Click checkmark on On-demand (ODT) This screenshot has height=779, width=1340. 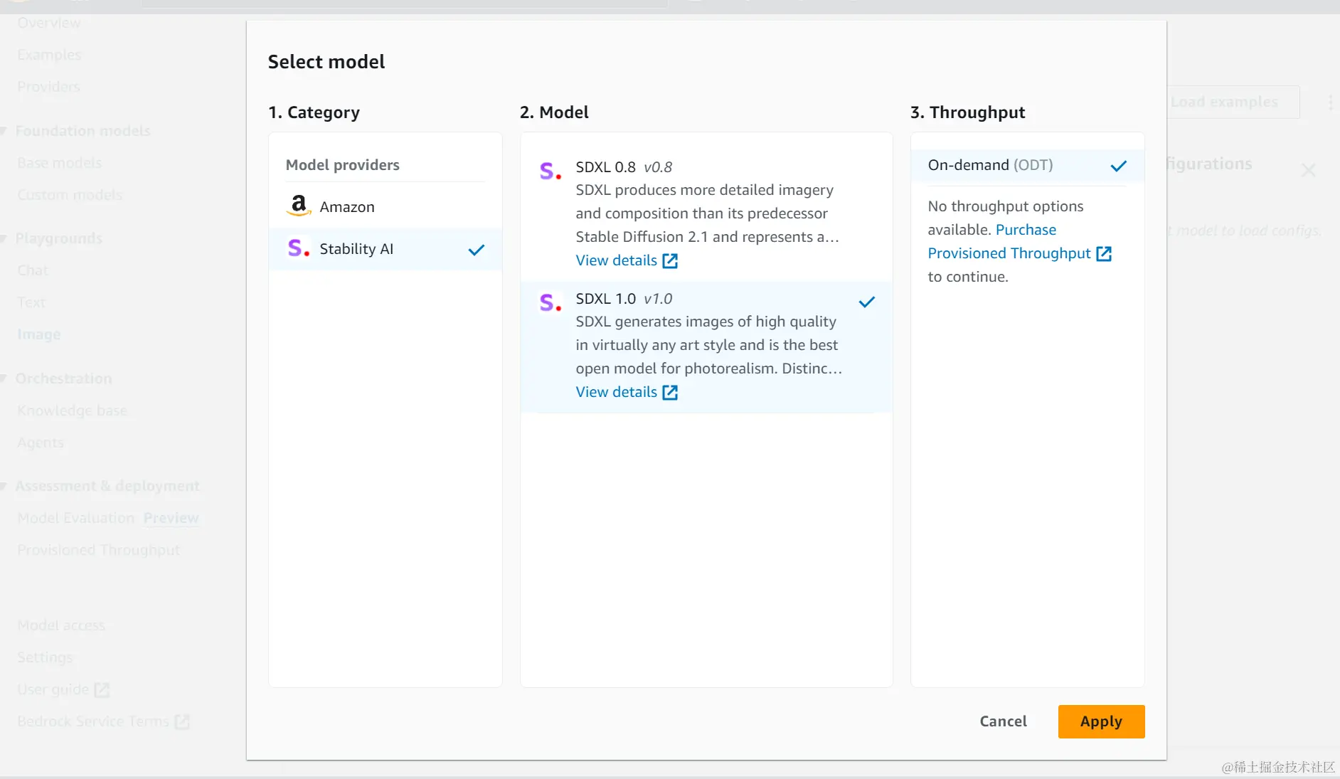1119,166
